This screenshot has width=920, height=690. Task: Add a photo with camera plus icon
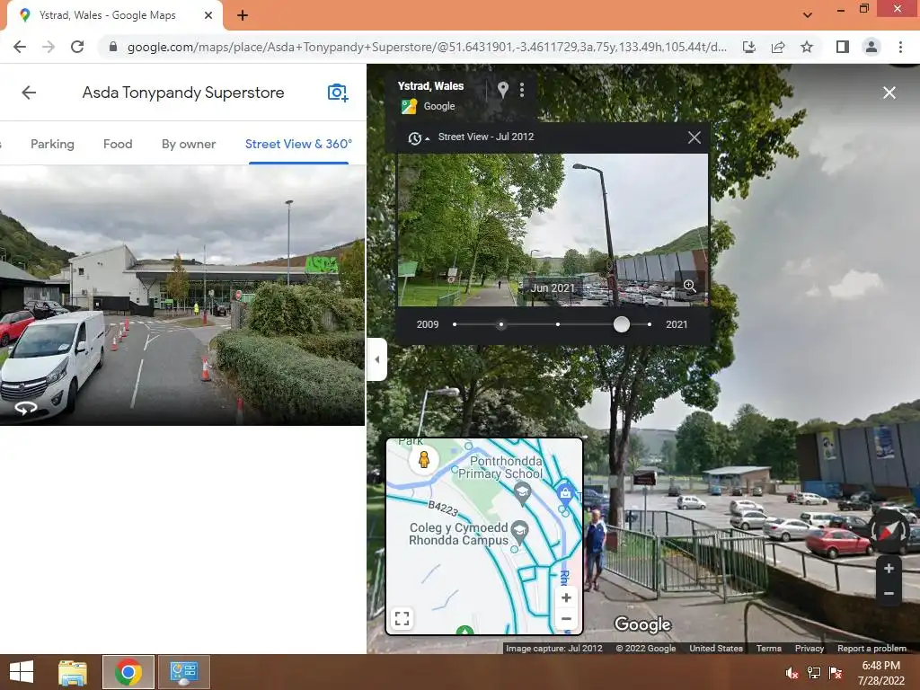pos(338,93)
